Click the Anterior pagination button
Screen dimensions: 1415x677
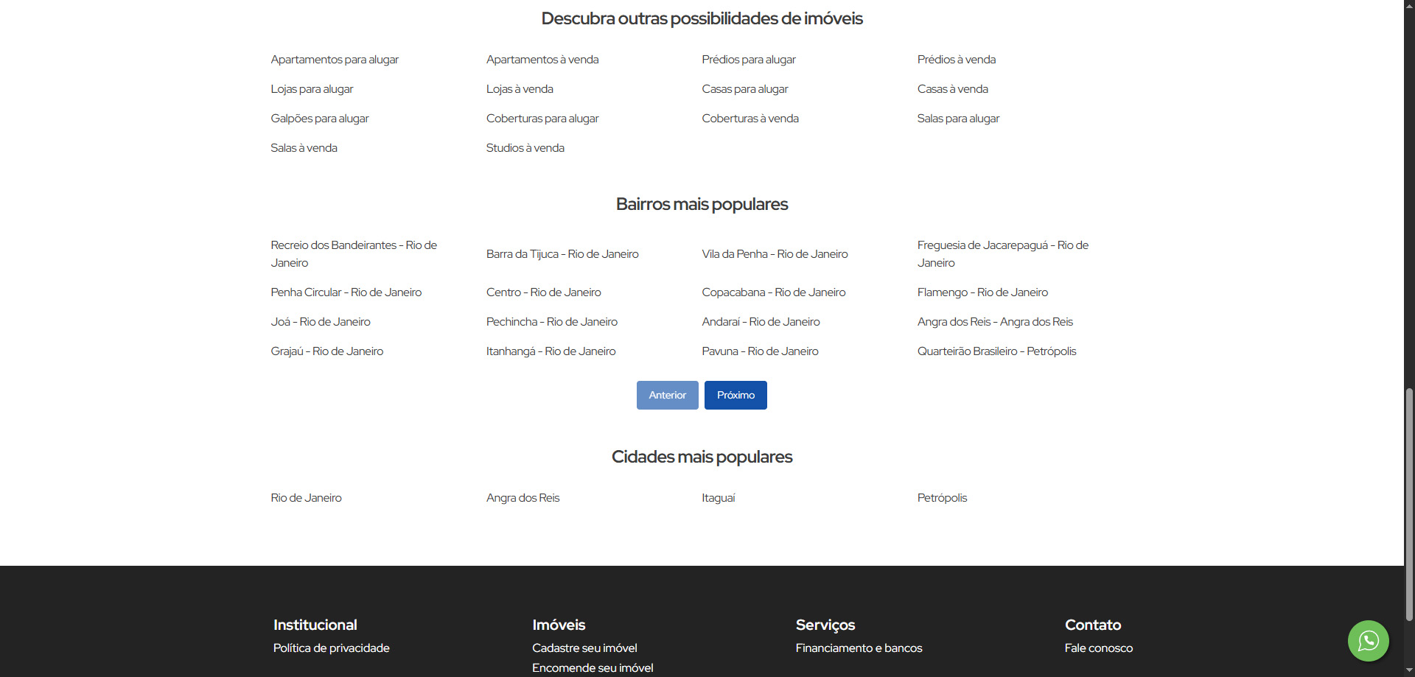[x=667, y=395]
